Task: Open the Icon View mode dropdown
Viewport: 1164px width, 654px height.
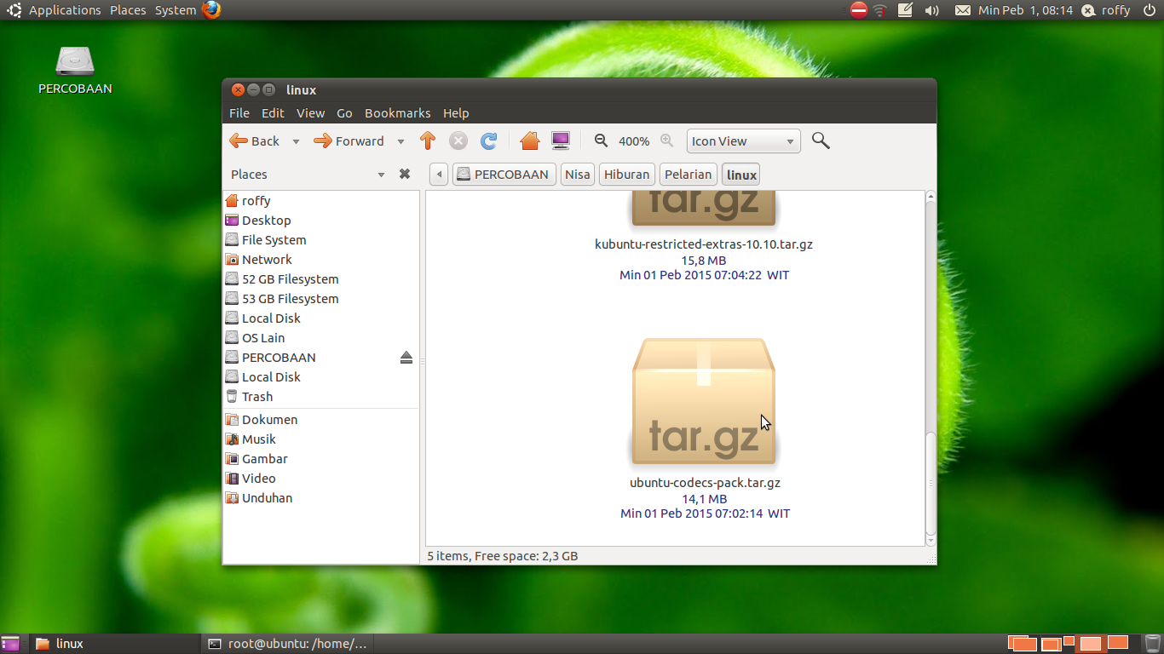Action: 744,141
